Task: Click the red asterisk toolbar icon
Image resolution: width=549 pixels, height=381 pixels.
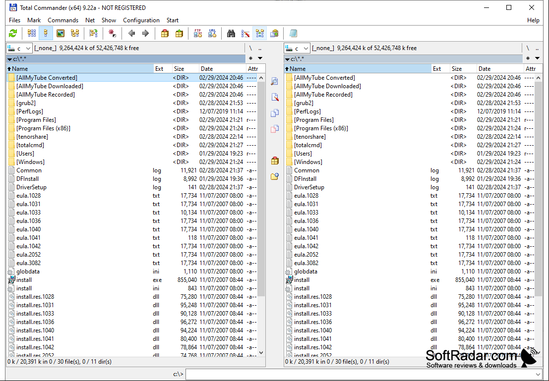Action: tap(112, 33)
